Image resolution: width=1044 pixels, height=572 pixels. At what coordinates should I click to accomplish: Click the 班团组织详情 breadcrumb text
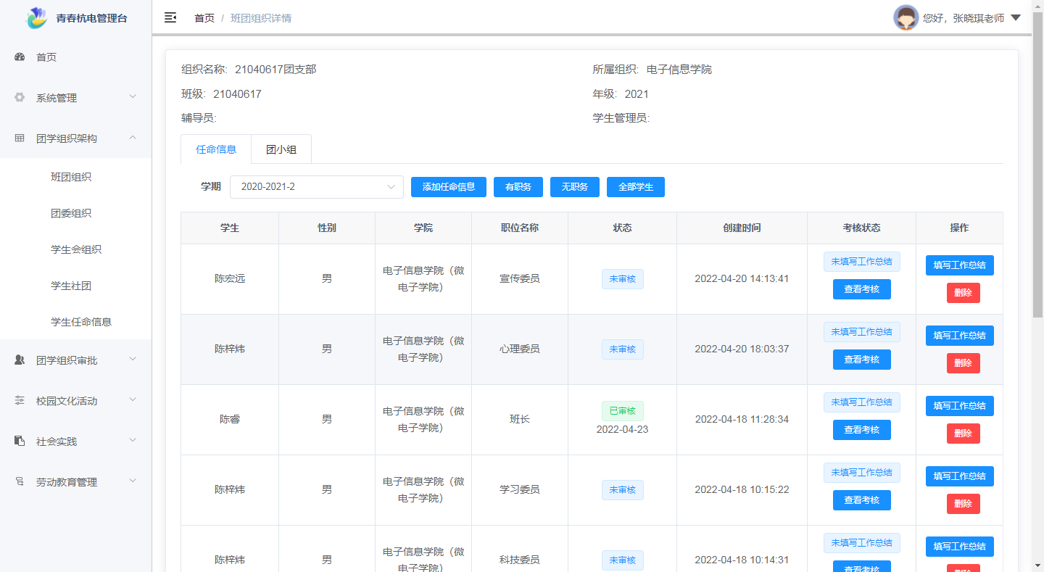[261, 18]
